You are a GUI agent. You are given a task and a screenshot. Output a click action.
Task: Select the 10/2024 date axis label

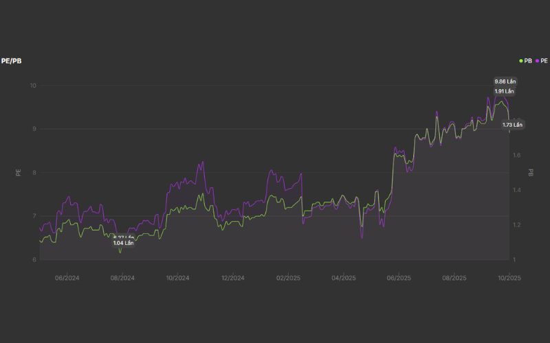point(177,278)
